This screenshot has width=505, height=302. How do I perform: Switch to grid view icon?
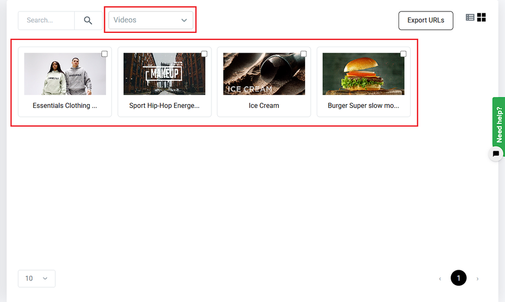pyautogui.click(x=481, y=18)
